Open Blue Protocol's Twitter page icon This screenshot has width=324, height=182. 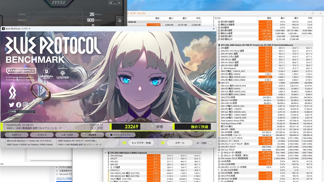point(11,105)
